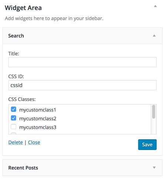Uncheck the mycustomclass1 checkbox
The image size is (165, 179).
[13, 109]
